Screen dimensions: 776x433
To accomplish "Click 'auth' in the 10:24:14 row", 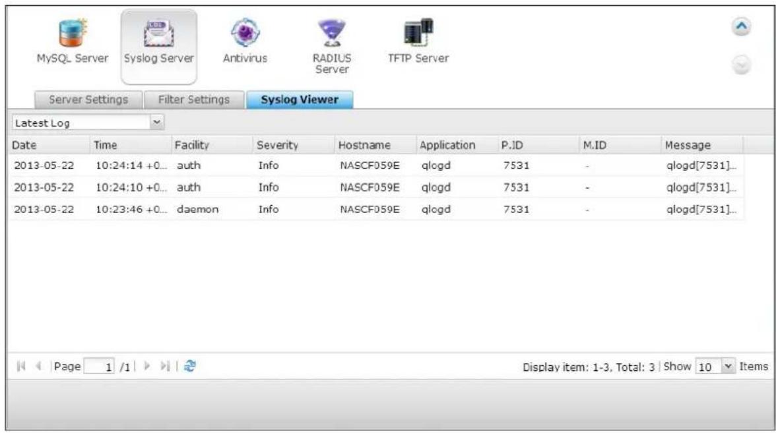I will point(189,165).
